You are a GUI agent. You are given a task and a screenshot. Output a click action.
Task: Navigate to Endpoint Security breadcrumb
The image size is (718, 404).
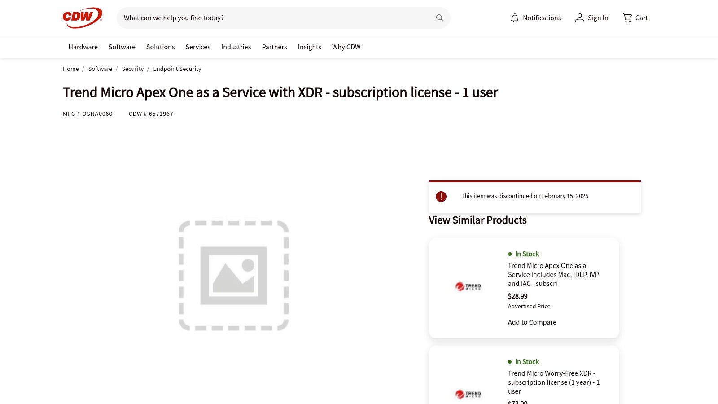[x=177, y=69]
